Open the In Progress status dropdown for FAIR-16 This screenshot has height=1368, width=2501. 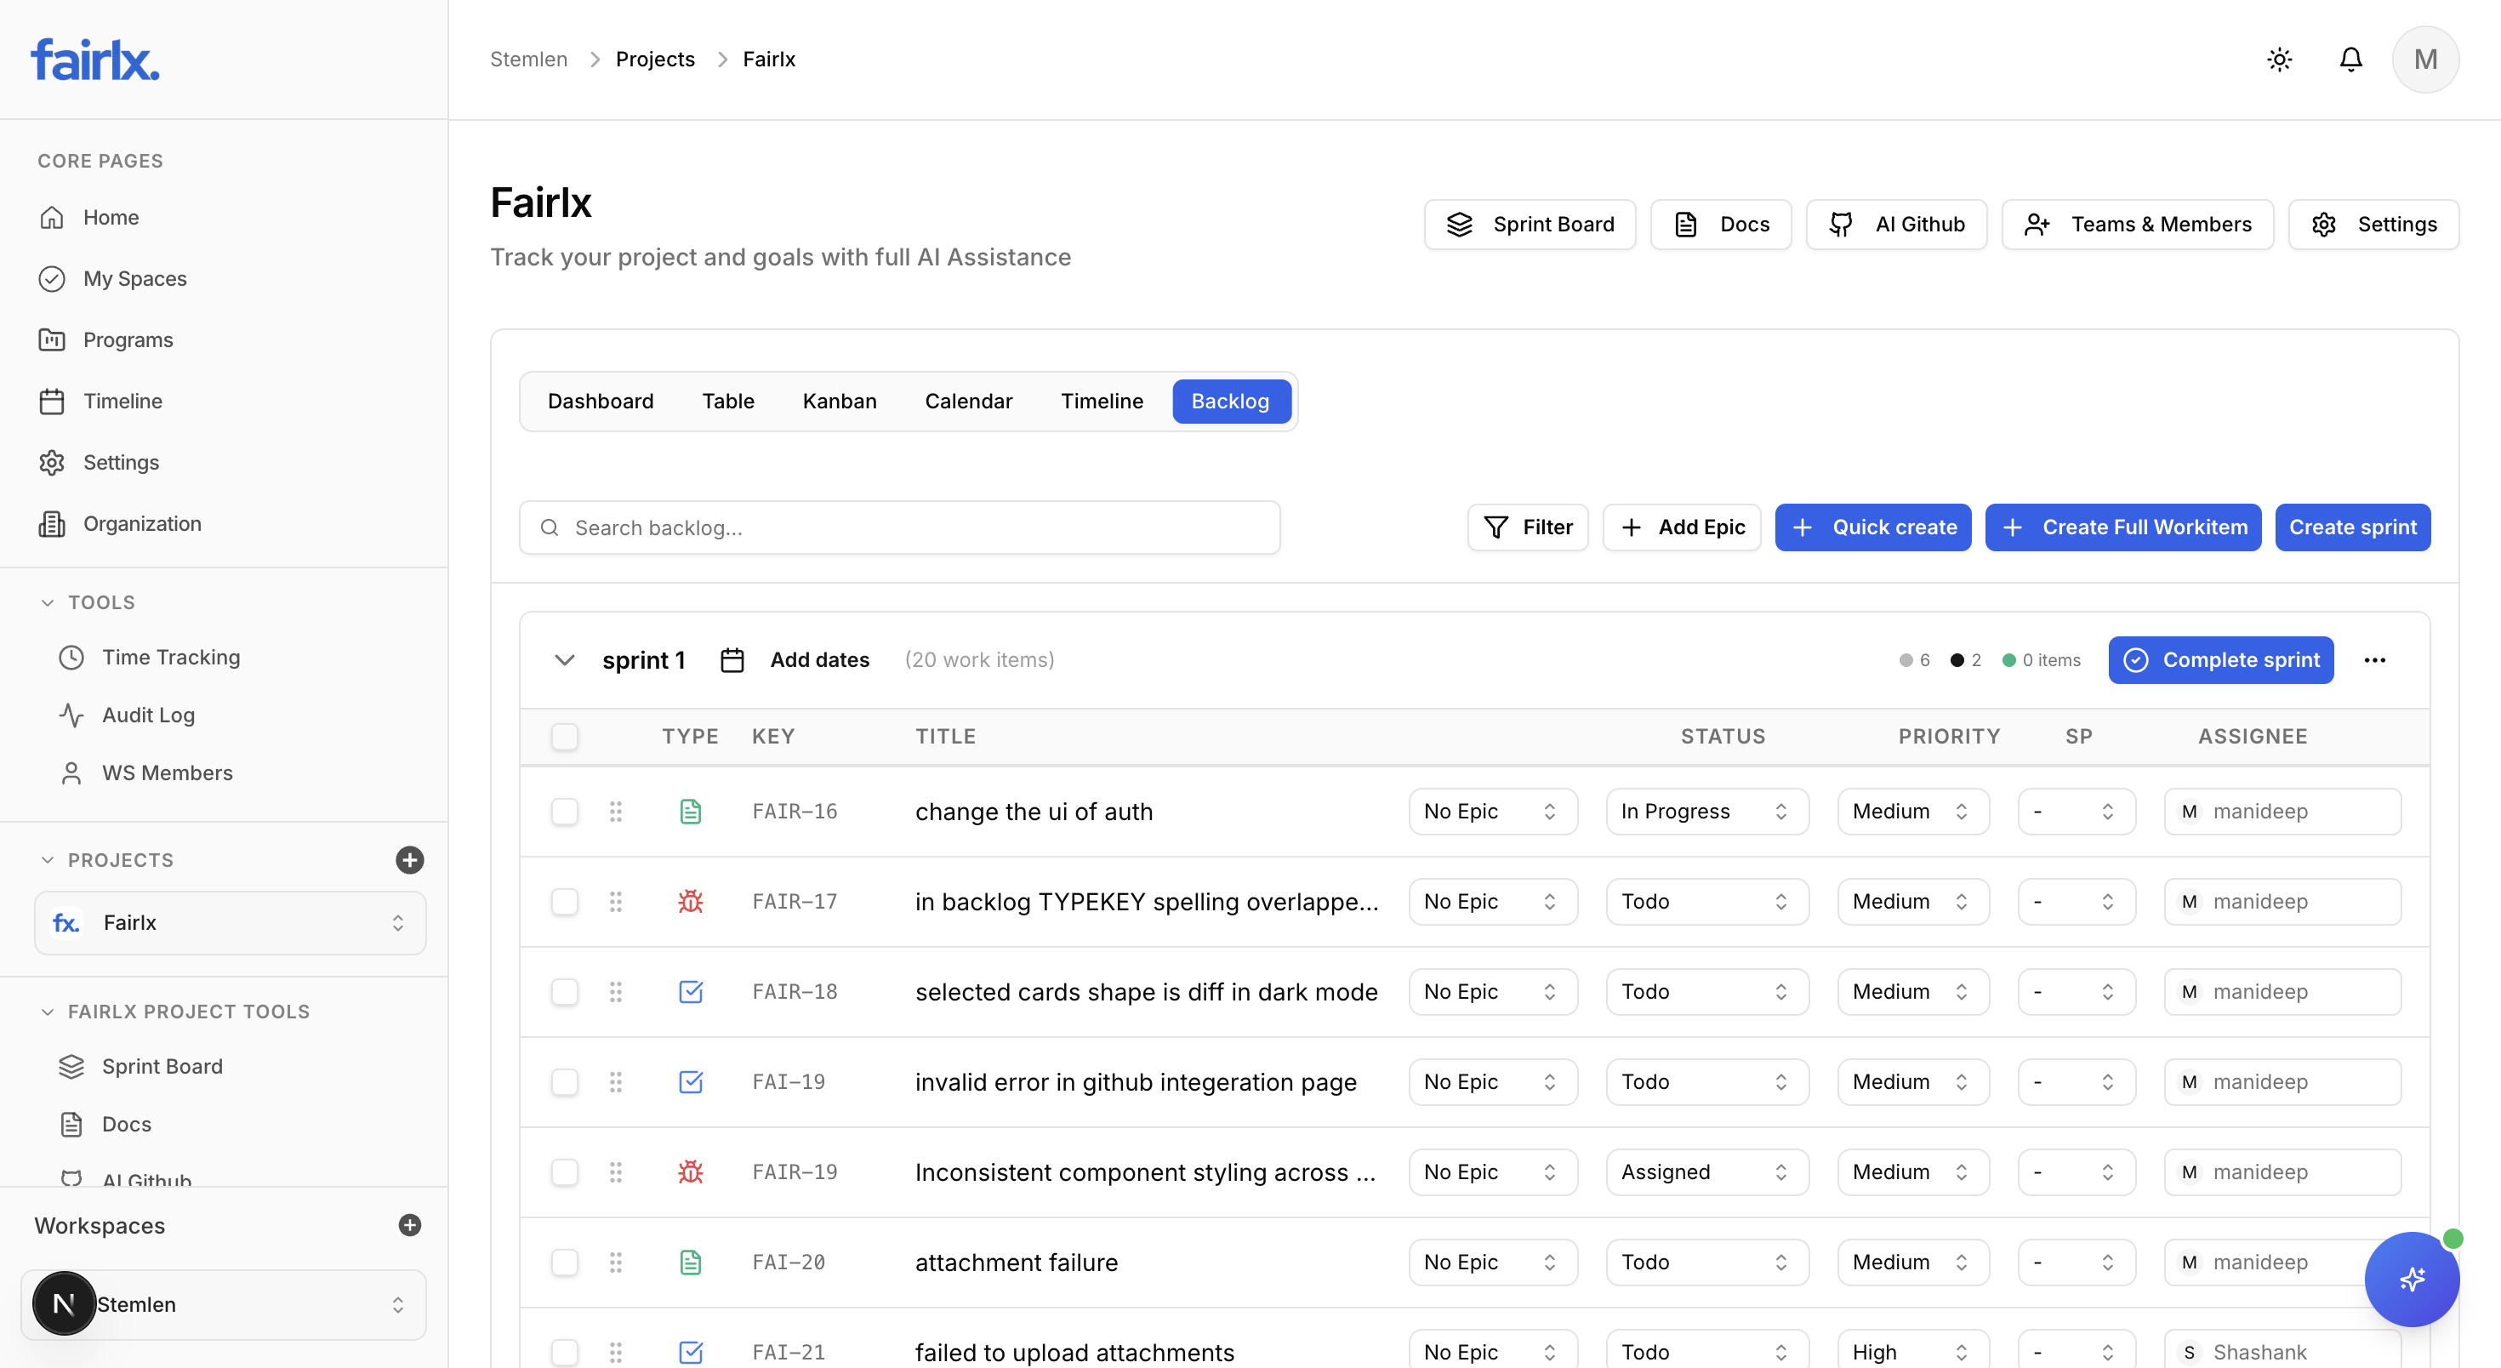click(1706, 812)
